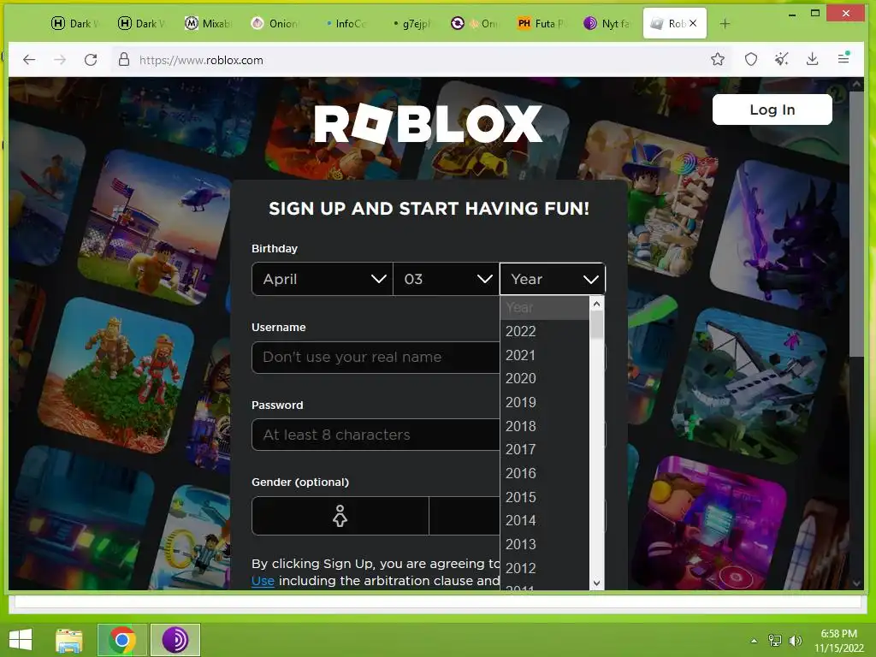Open File Explorer from the taskbar
The height and width of the screenshot is (657, 876).
click(x=69, y=640)
